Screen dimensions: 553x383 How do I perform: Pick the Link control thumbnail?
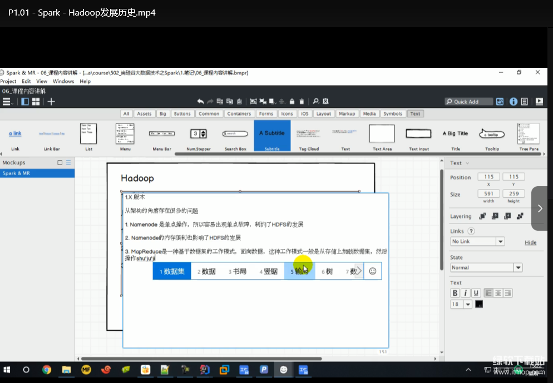click(15, 137)
